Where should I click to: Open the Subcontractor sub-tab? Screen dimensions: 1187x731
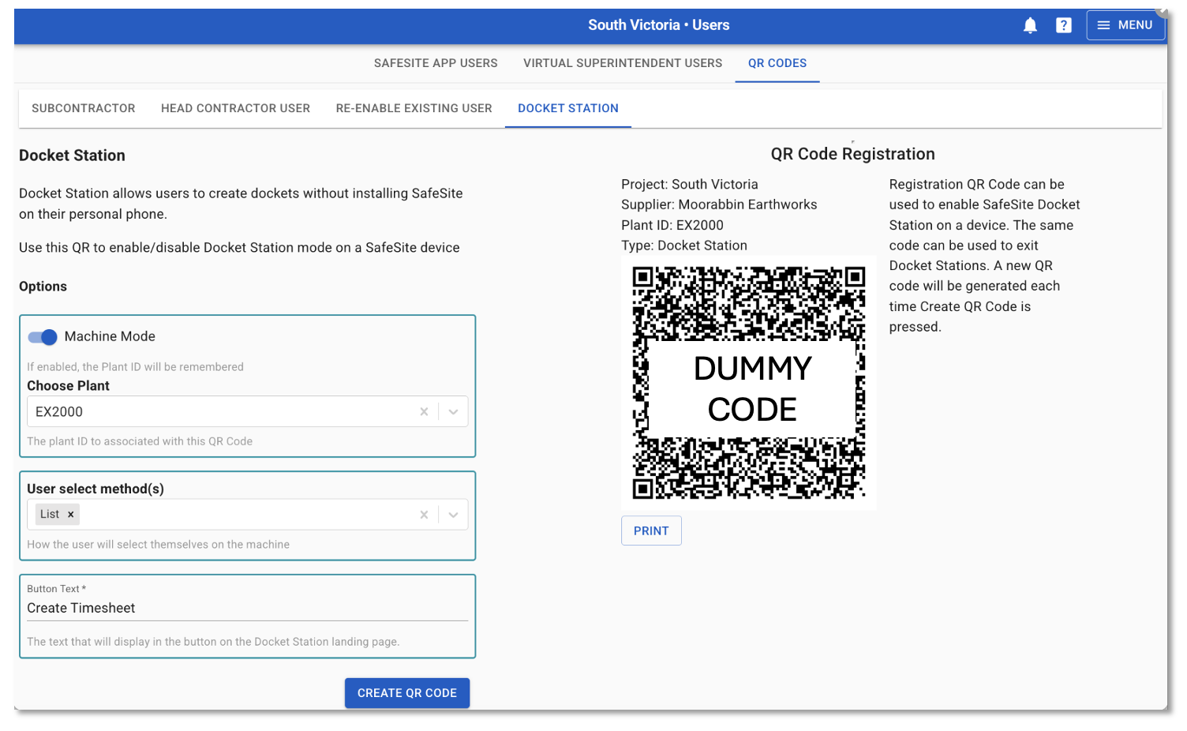click(x=84, y=108)
